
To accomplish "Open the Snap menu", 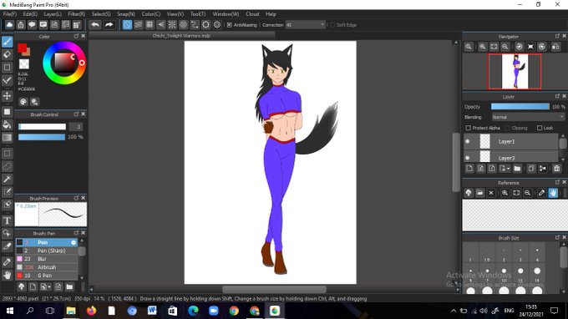I will click(x=125, y=14).
